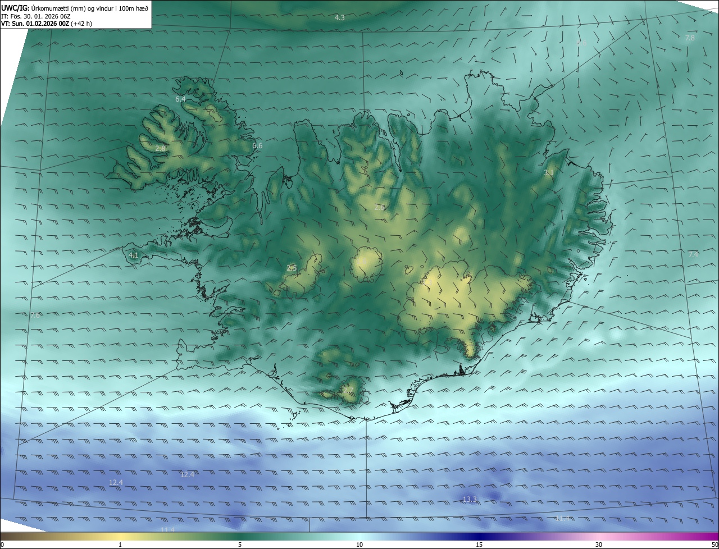Click the colour scale tick label 15

(x=479, y=545)
